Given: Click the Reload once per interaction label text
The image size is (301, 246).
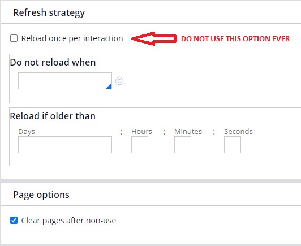Looking at the screenshot, I should [x=72, y=38].
